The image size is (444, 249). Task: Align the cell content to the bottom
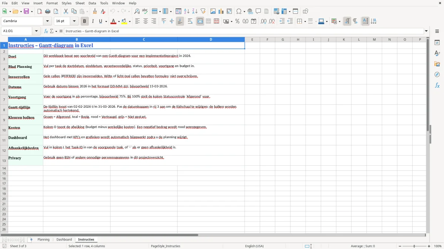click(x=180, y=21)
